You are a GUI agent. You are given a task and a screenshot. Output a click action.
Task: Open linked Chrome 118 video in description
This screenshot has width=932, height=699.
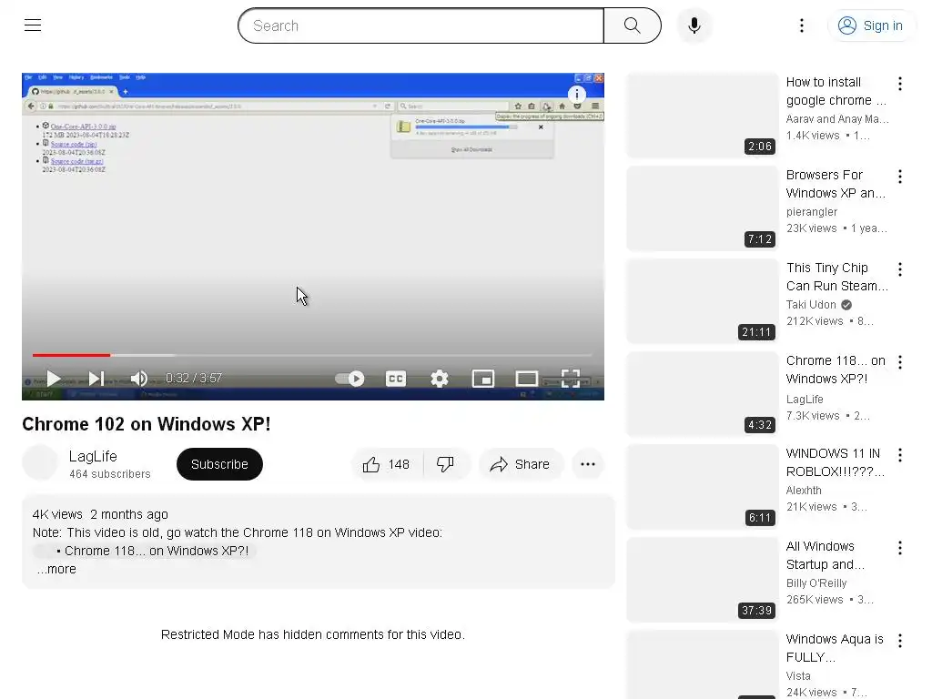[145, 551]
